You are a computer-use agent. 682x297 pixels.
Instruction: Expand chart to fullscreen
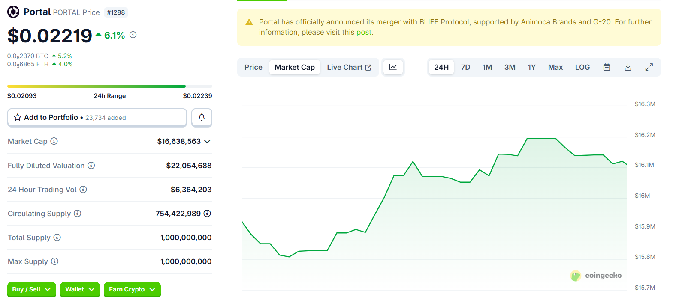point(649,67)
